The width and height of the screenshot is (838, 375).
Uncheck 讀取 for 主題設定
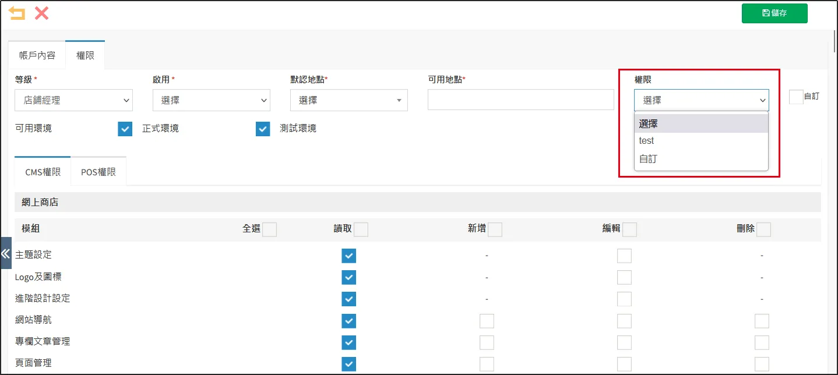348,255
